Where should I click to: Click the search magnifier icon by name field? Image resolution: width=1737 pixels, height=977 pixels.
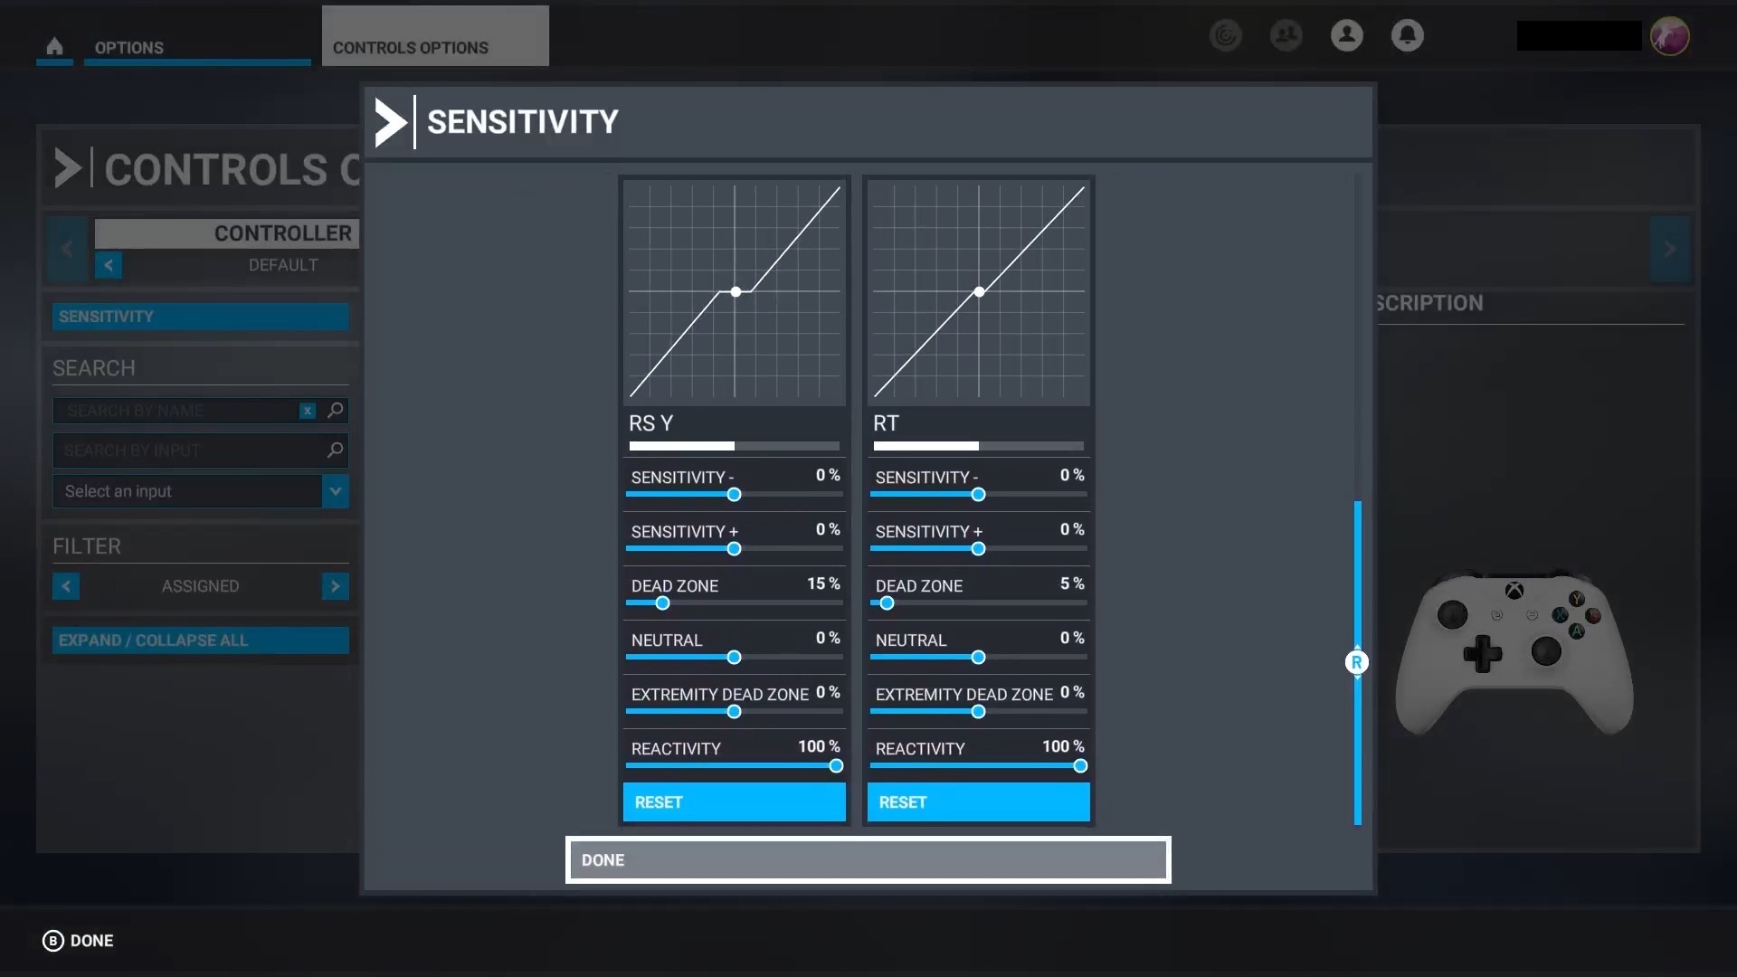(336, 411)
